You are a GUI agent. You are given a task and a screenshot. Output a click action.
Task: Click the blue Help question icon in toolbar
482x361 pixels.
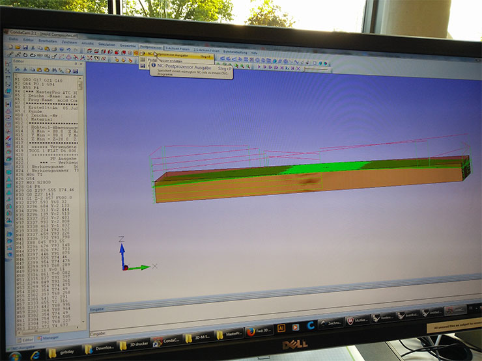61,49
